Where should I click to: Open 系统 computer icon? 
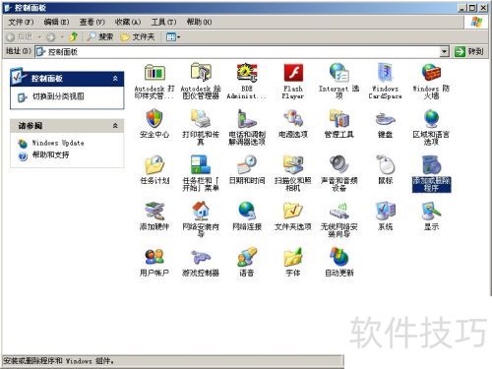click(x=385, y=211)
